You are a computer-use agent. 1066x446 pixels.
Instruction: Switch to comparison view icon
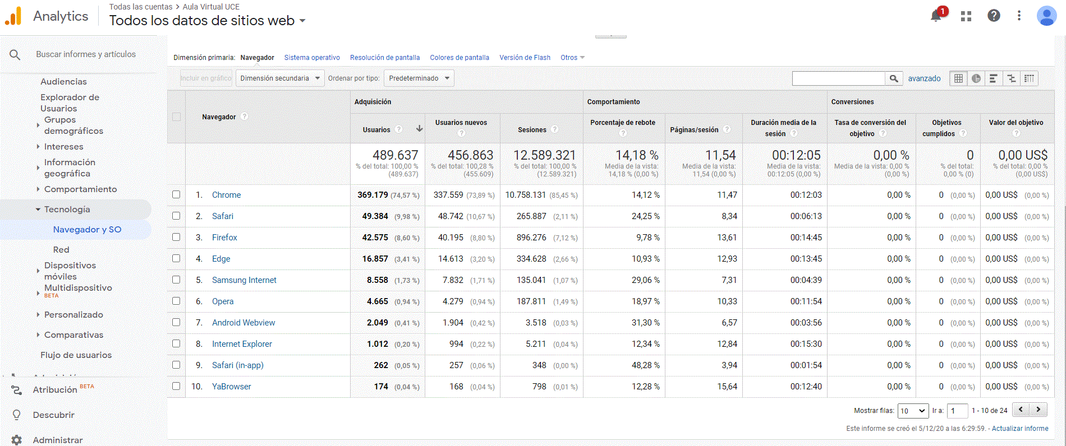1012,78
